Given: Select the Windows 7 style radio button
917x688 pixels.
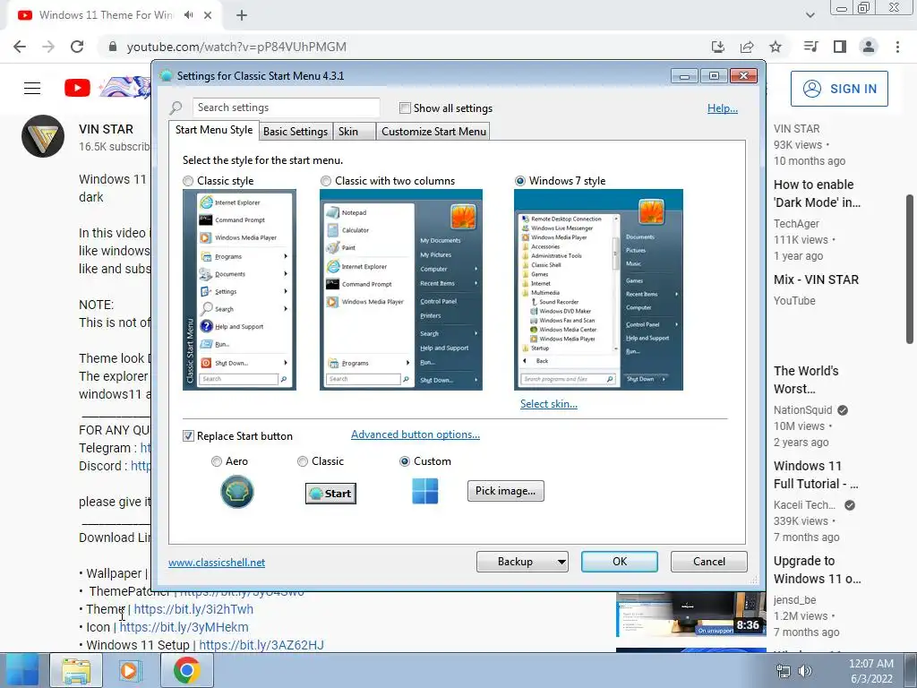Looking at the screenshot, I should (520, 181).
